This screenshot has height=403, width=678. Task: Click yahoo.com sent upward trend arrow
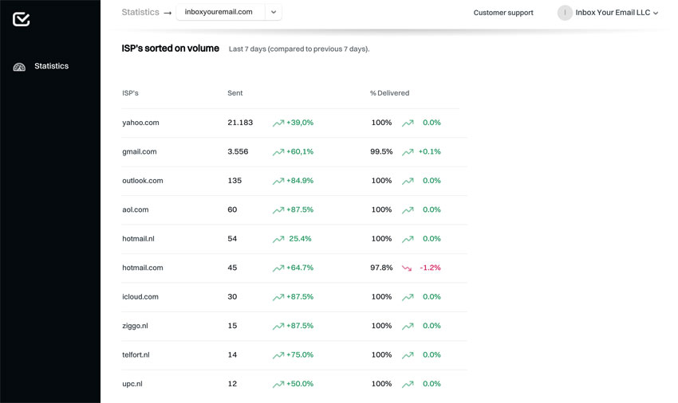pos(278,123)
